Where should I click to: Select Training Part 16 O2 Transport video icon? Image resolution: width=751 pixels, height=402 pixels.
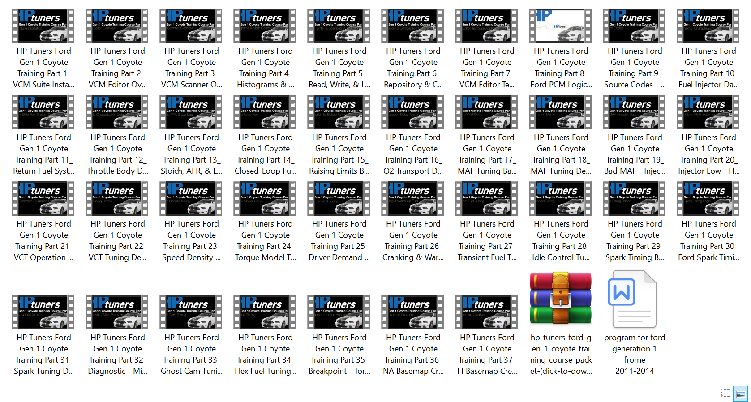pos(413,112)
